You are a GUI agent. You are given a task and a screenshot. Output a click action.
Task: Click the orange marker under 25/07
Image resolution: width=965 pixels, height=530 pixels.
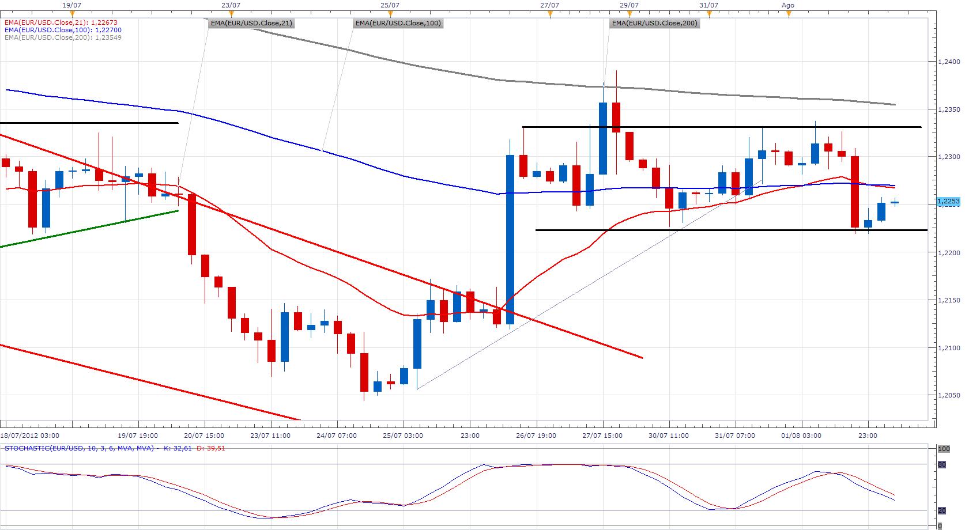pyautogui.click(x=390, y=14)
